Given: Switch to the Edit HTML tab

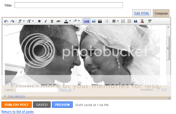Looking at the screenshot, I should (142, 13).
